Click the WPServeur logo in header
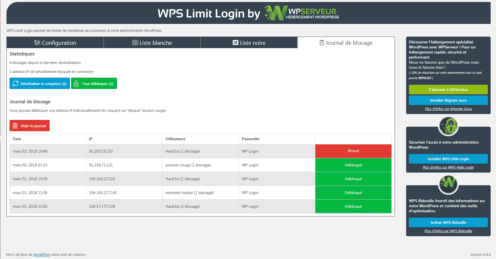The width and height of the screenshot is (496, 259). tap(302, 13)
